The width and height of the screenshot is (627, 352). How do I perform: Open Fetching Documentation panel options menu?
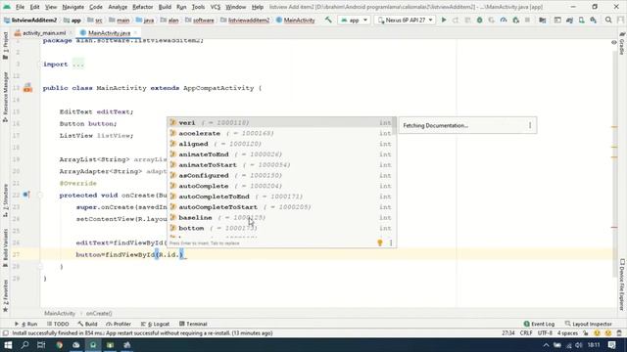pyautogui.click(x=530, y=125)
